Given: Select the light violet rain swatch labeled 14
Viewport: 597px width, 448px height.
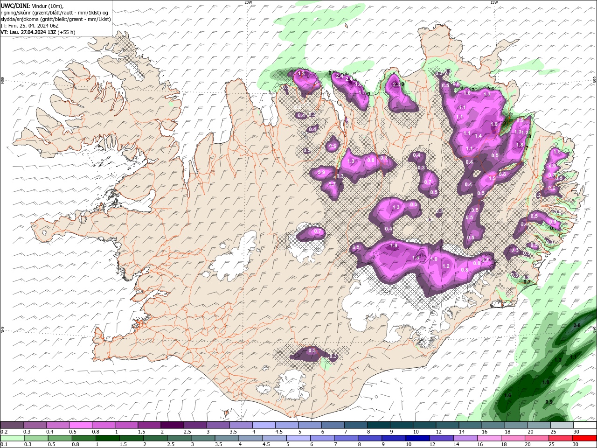Looking at the screenshot, I should pyautogui.click(x=465, y=438).
